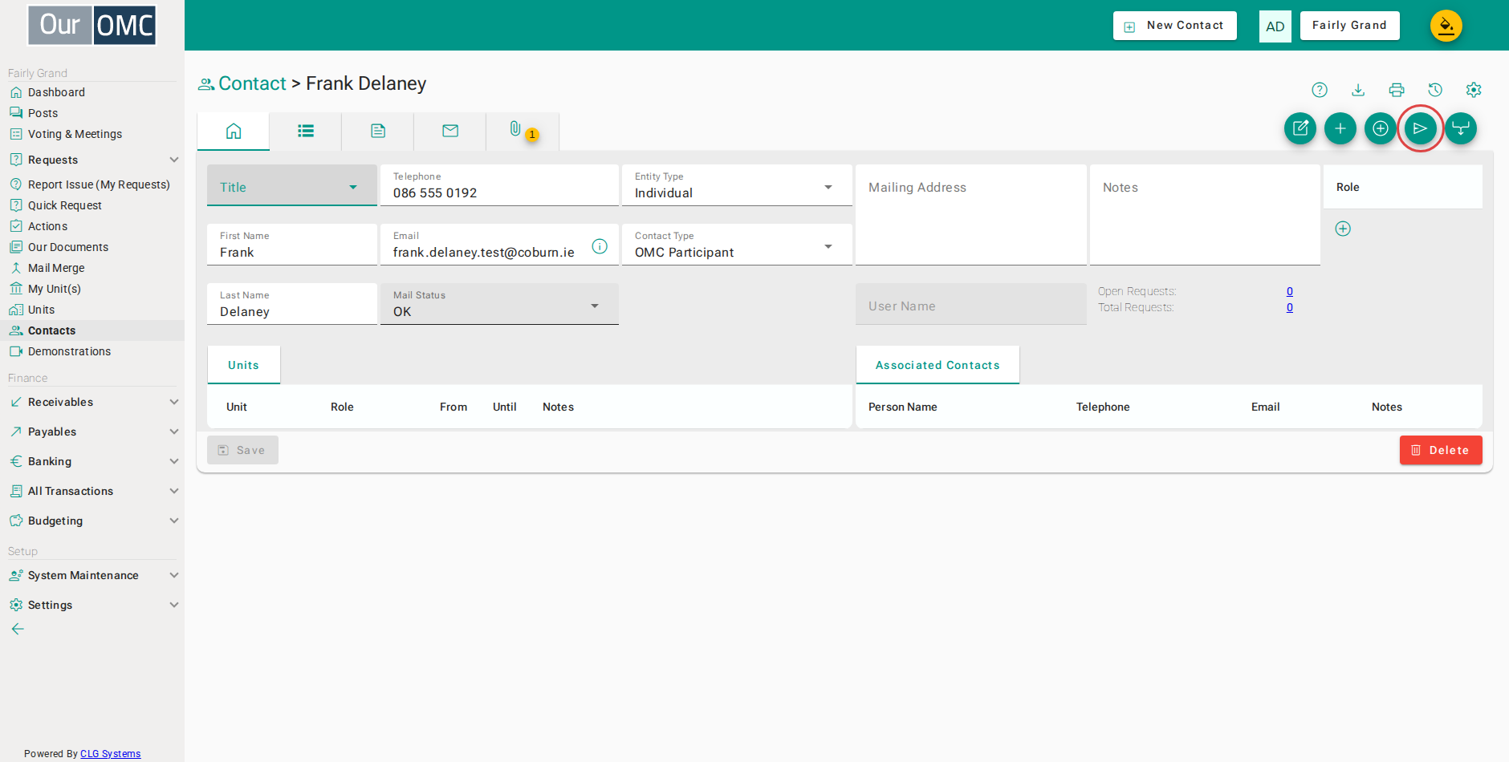This screenshot has height=762, width=1509.
Task: Open the CLG Systems link
Action: pos(111,754)
